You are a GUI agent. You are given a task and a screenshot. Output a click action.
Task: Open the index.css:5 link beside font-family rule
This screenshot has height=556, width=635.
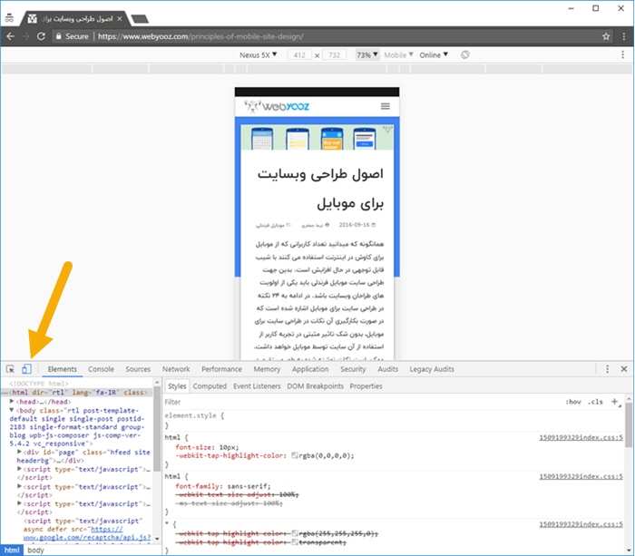tap(581, 476)
